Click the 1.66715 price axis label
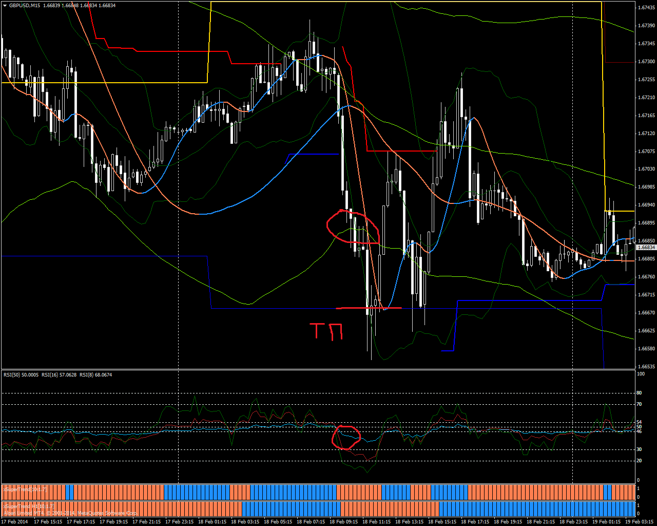The width and height of the screenshot is (657, 526). point(646,295)
